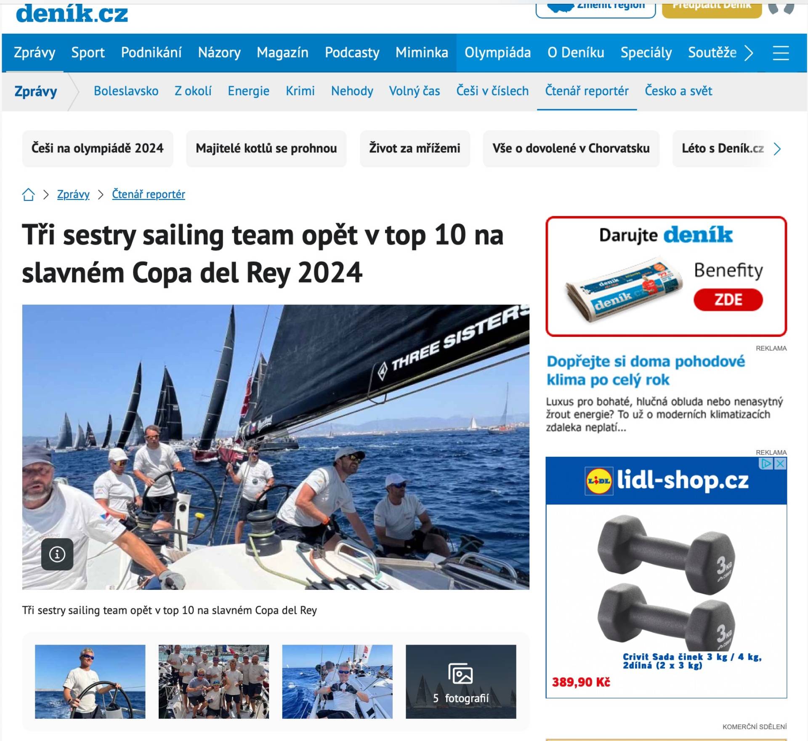Open gallery icon with 5 fotografií
The height and width of the screenshot is (741, 808).
click(x=461, y=681)
